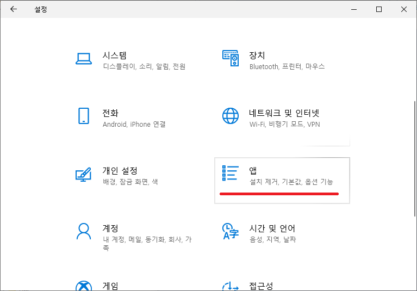417x291 pixels.
Task: Click the back arrow in title bar
Action: point(14,9)
